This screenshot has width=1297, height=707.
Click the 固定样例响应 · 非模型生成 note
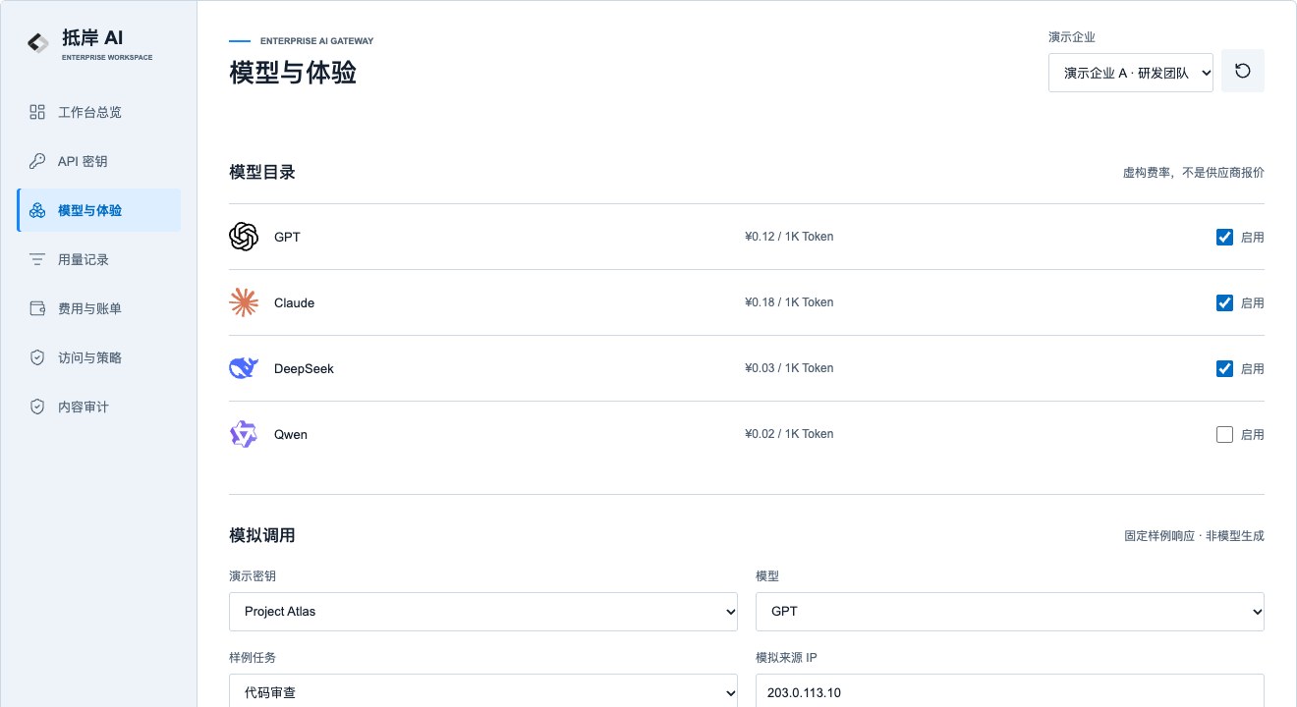pyautogui.click(x=1195, y=536)
